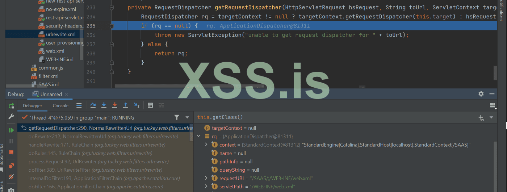The height and width of the screenshot is (192, 507).
Task: Stop the debug session red square
Action: [11, 152]
